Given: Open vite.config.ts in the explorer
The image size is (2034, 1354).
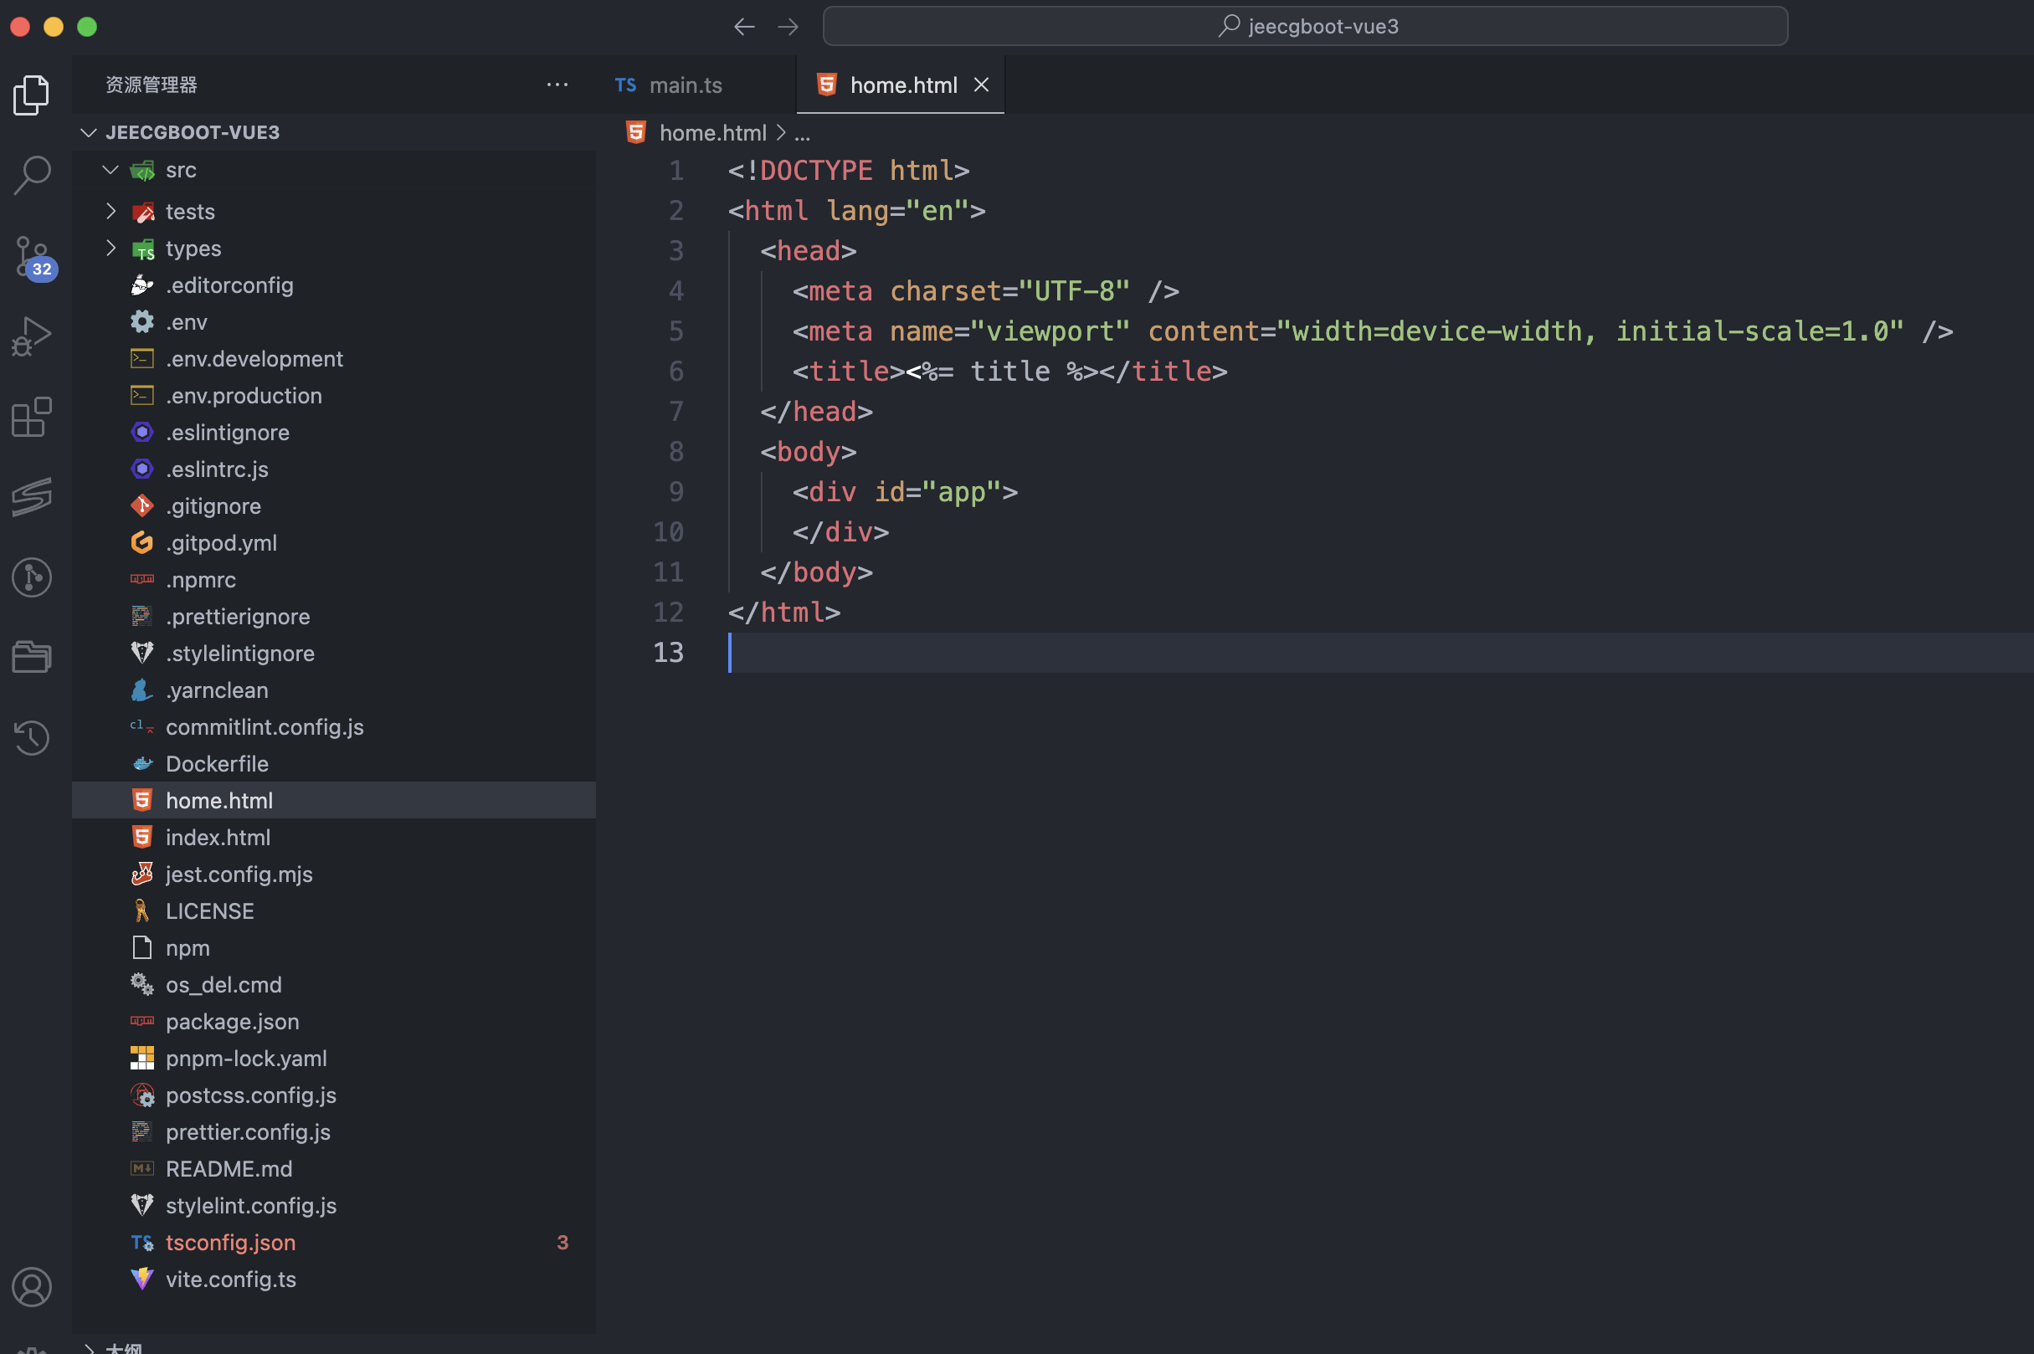Looking at the screenshot, I should click(231, 1279).
